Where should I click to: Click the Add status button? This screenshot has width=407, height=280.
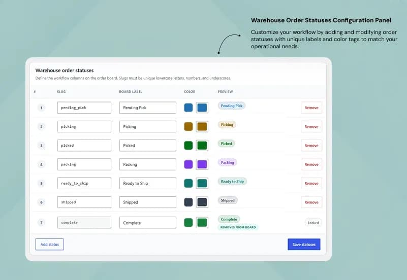50,244
